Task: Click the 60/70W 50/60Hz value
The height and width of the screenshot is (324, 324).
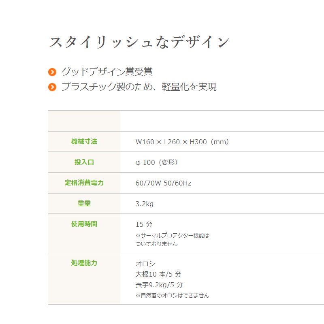Action: click(163, 183)
